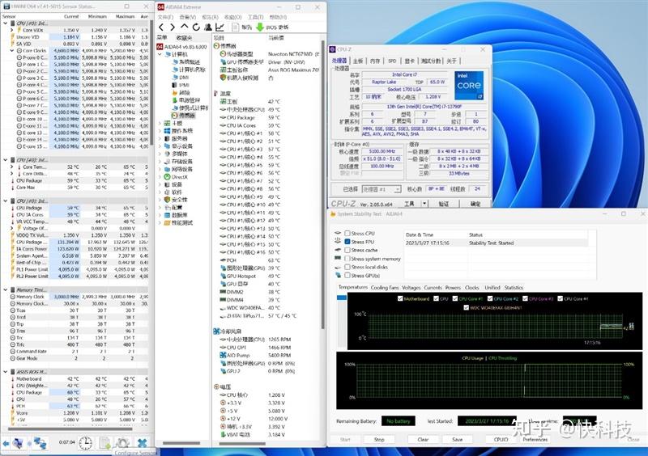
Task: Click BIOS update green arrow icon
Action: pyautogui.click(x=260, y=27)
